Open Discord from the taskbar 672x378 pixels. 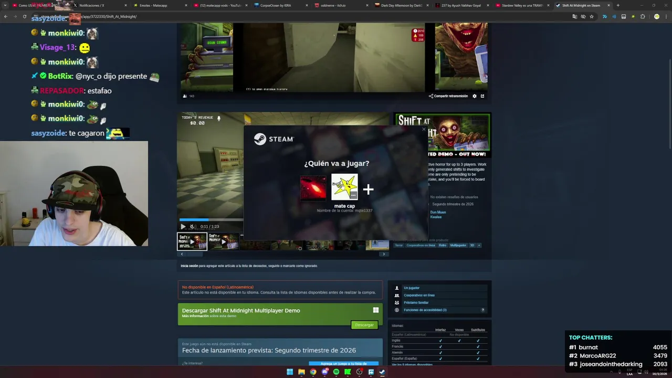point(324,372)
